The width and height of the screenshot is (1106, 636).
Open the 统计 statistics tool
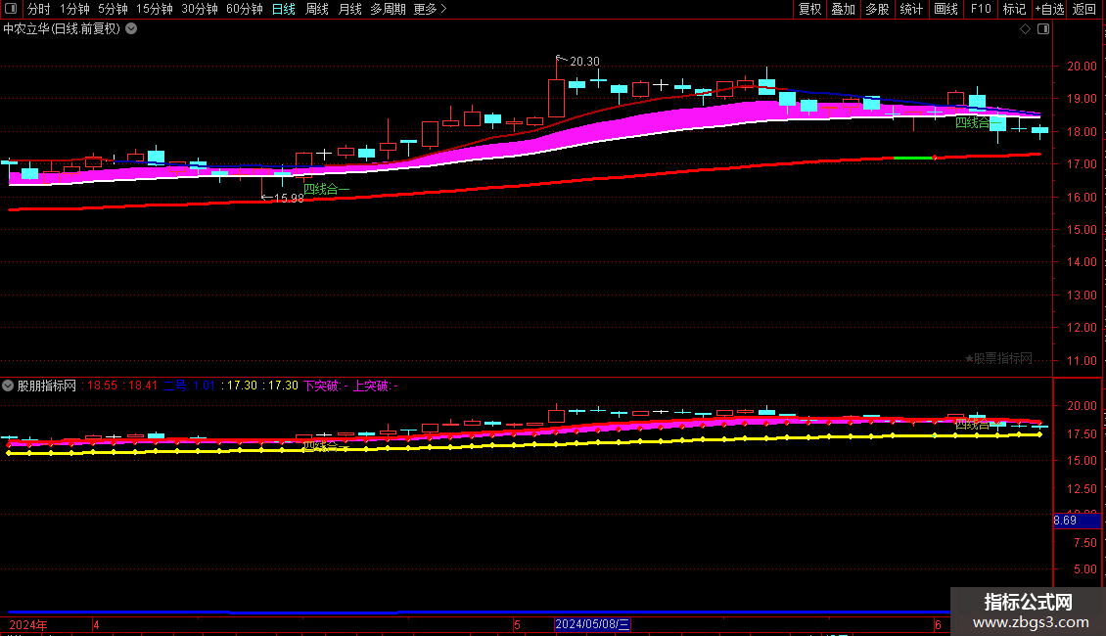coord(911,9)
